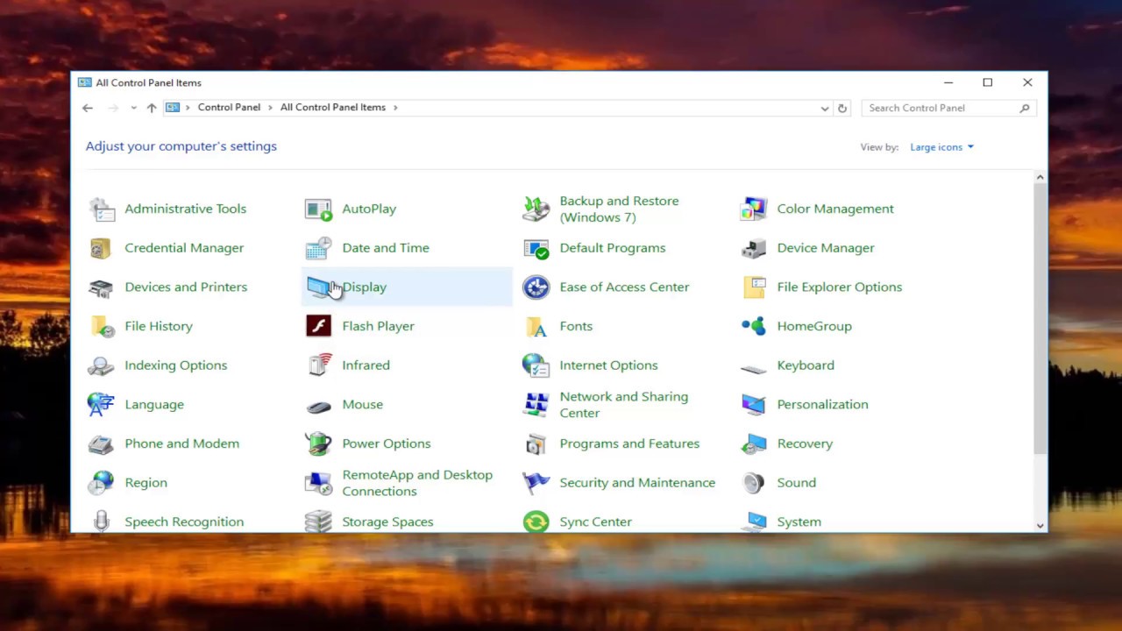Open the Administrative Tools icon
Screen dimensions: 1122x631
[x=101, y=209]
